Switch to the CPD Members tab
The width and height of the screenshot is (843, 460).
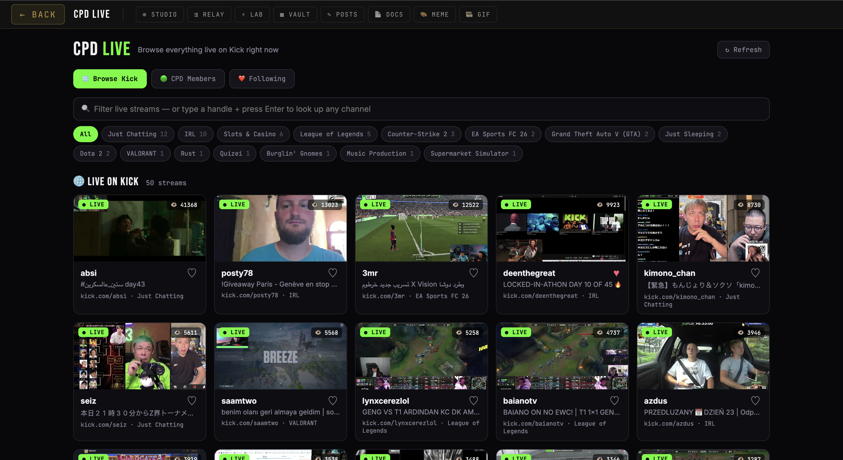pos(188,79)
